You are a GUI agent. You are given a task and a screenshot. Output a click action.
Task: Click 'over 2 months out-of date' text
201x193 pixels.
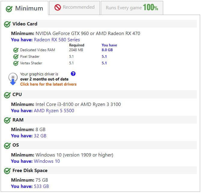44,79
